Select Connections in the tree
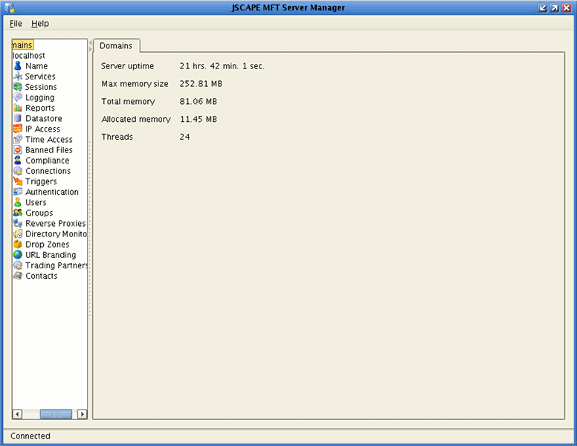Screen dimensions: 577x446 [x=48, y=171]
